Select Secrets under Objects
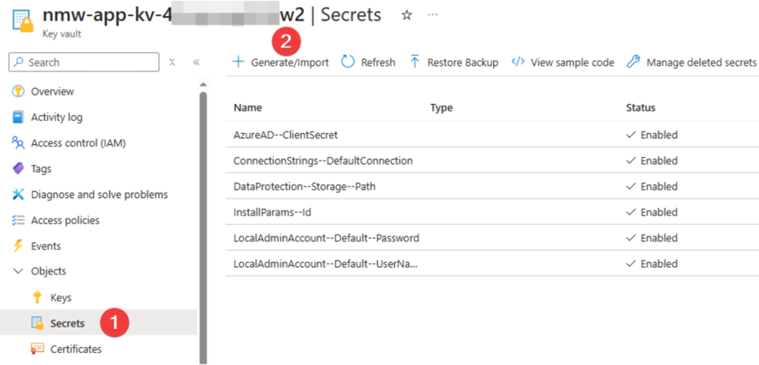This screenshot has height=365, width=759. pos(67,323)
